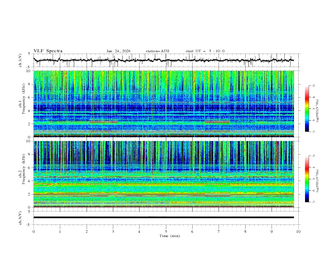Click the 5 minute tick label on time axis
The width and height of the screenshot is (336, 260).
coord(166,231)
